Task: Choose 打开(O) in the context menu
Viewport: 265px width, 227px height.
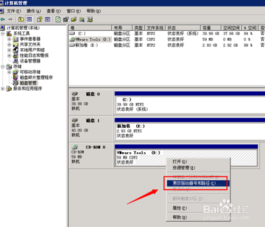Action: click(x=198, y=162)
